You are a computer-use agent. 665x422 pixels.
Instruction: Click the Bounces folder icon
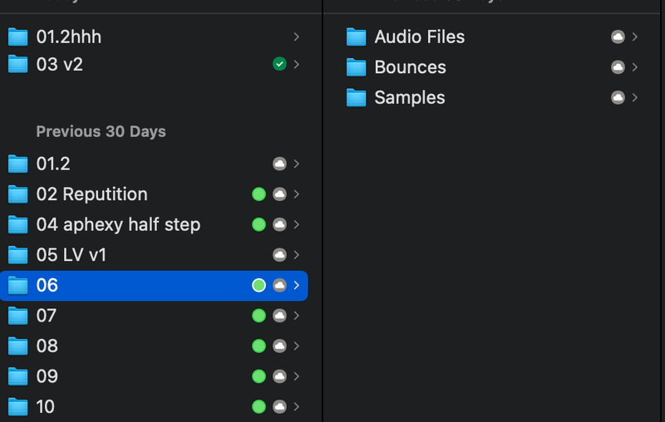coord(356,67)
